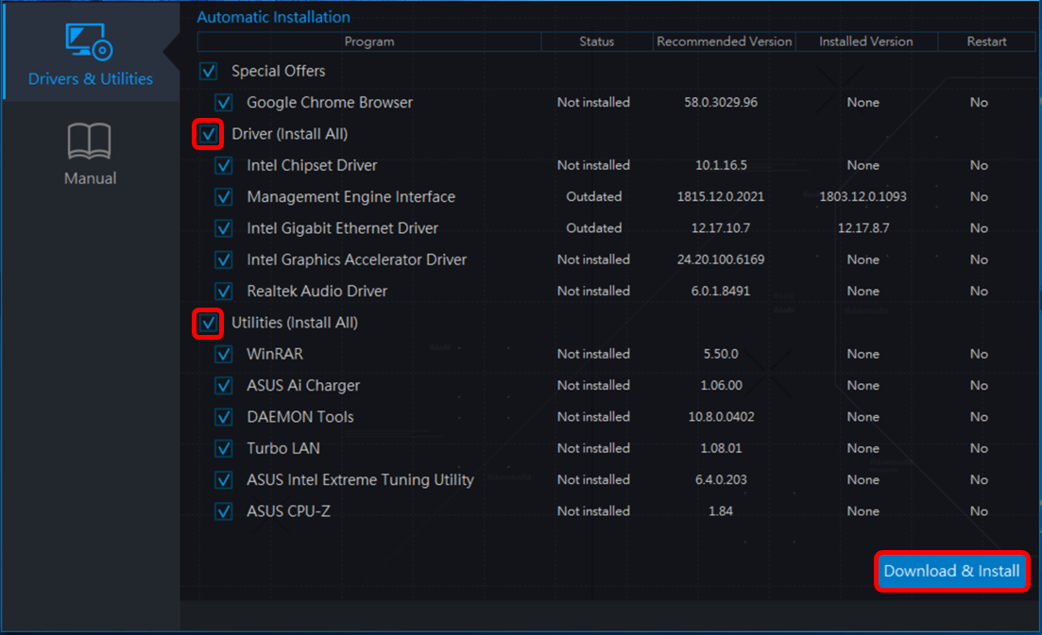Click the Driver (Install All) label
The image size is (1042, 635).
[290, 134]
